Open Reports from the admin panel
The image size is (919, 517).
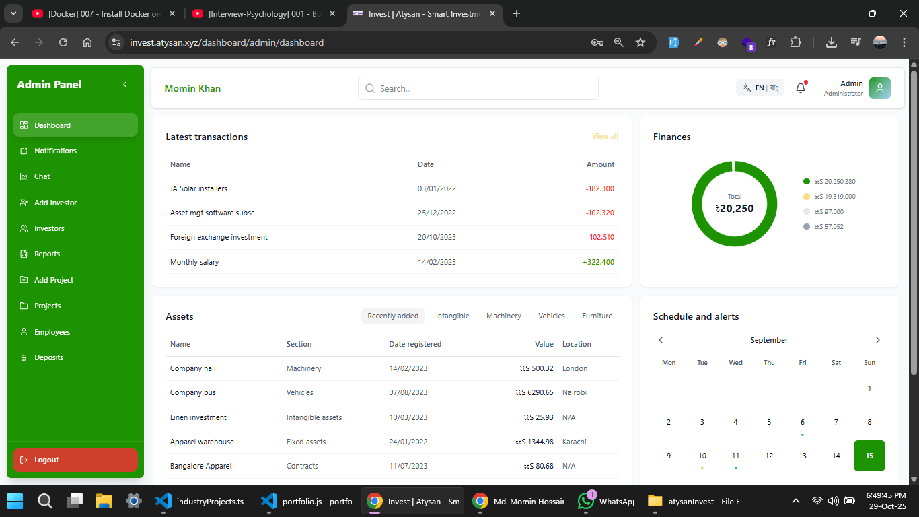tap(47, 254)
